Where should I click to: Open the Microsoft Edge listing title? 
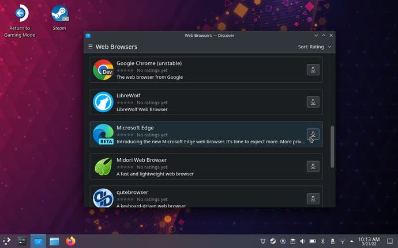[x=134, y=128]
